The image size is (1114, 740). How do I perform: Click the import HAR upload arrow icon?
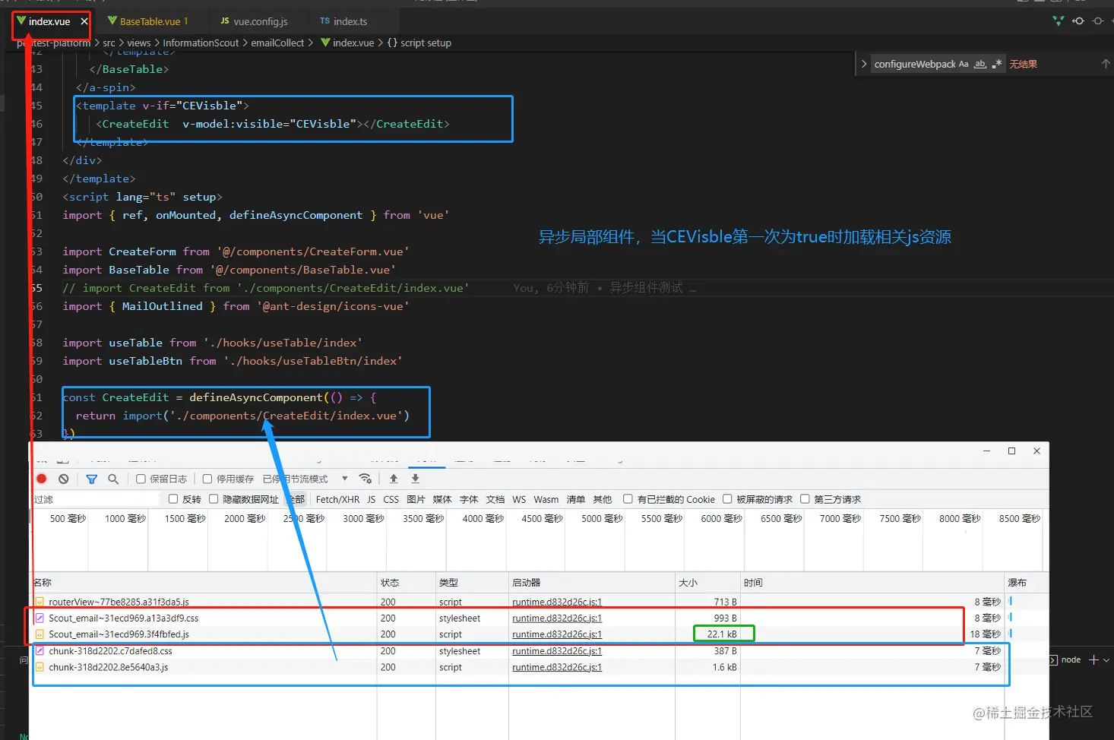coord(394,479)
